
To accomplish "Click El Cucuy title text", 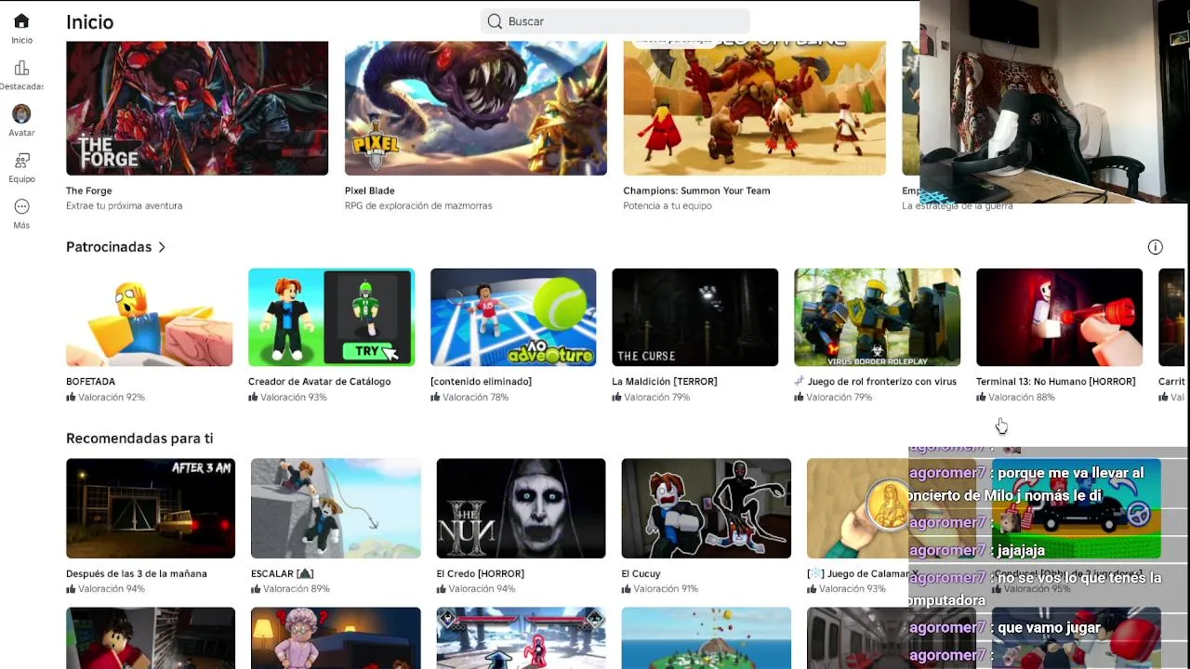I will click(x=641, y=573).
